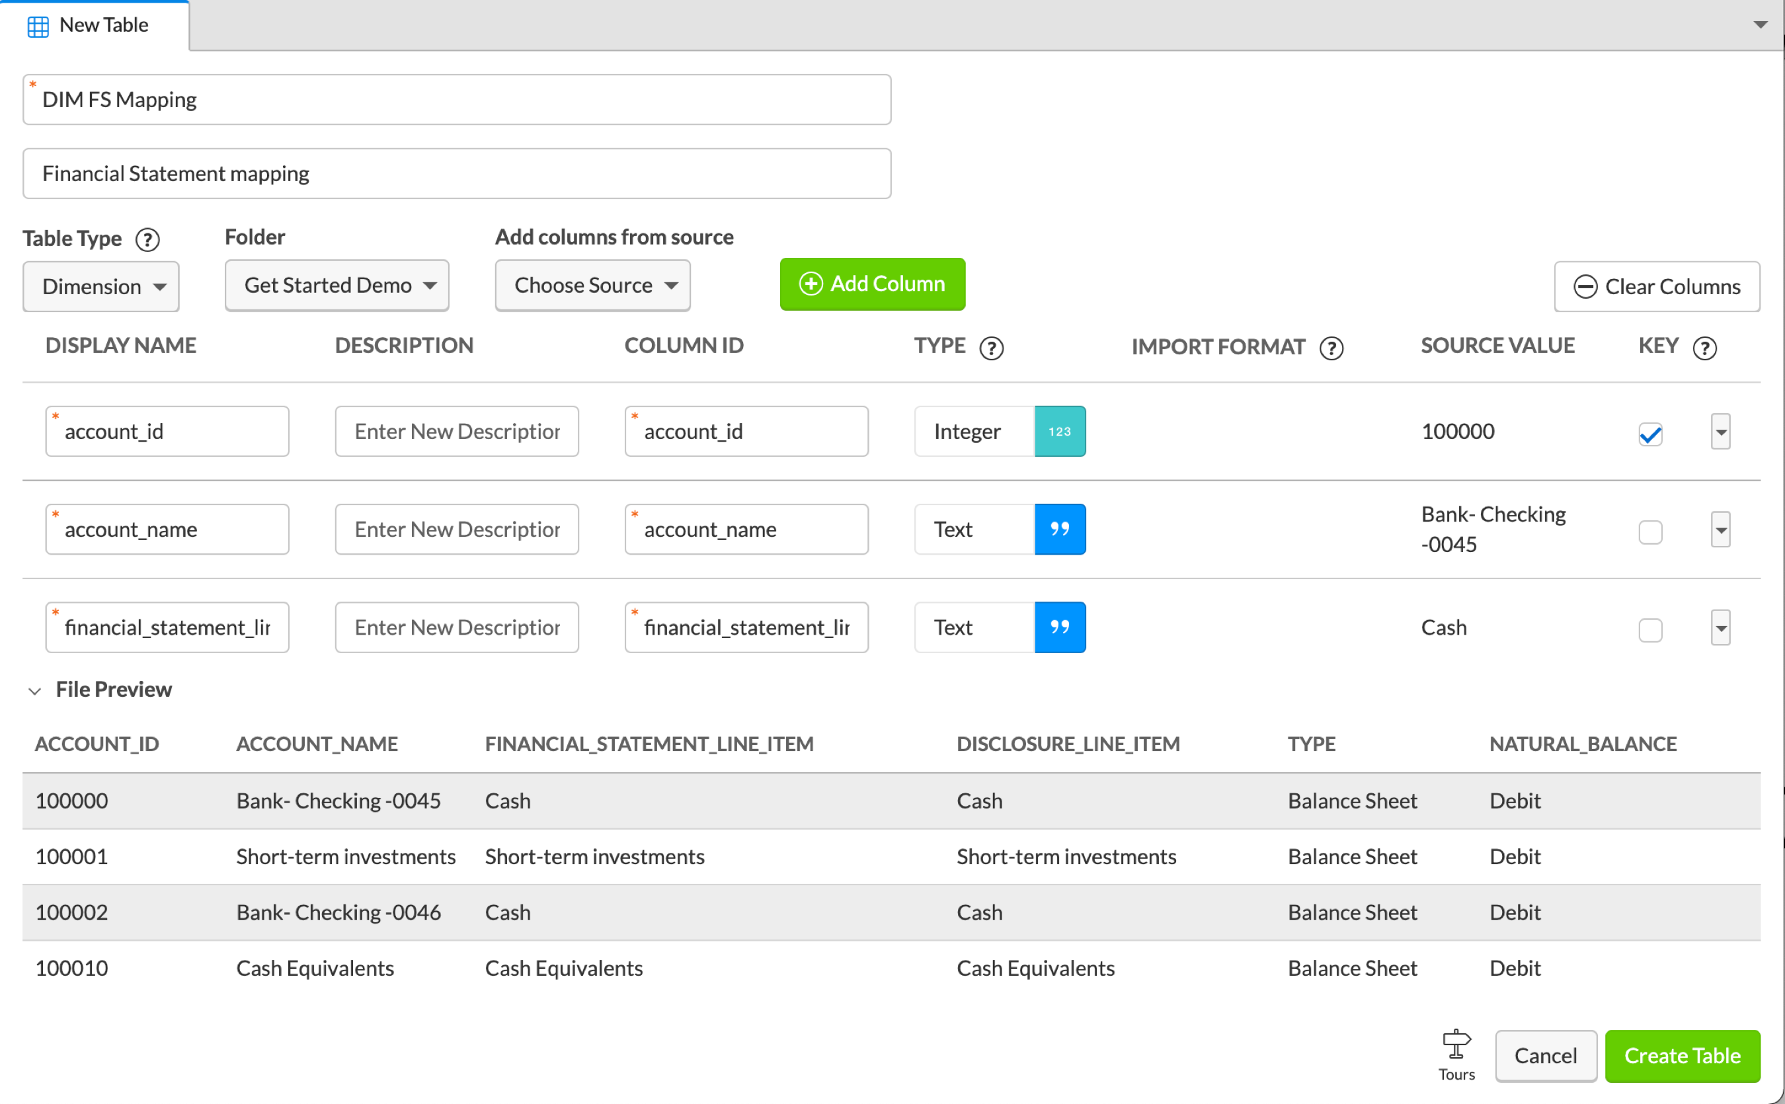Open the Choose Source dropdown
Screen dimensions: 1785x1104
(592, 285)
